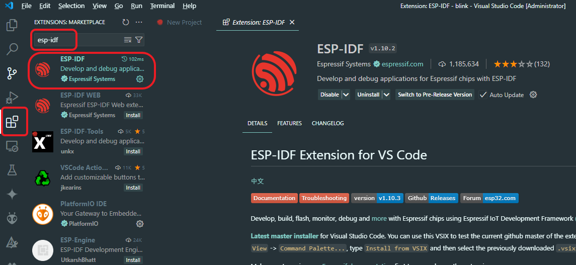This screenshot has height=265, width=576.
Task: Open the Search view in activity bar
Action: 12,49
